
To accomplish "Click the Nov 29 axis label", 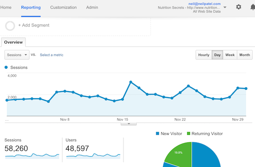I will [238, 119].
